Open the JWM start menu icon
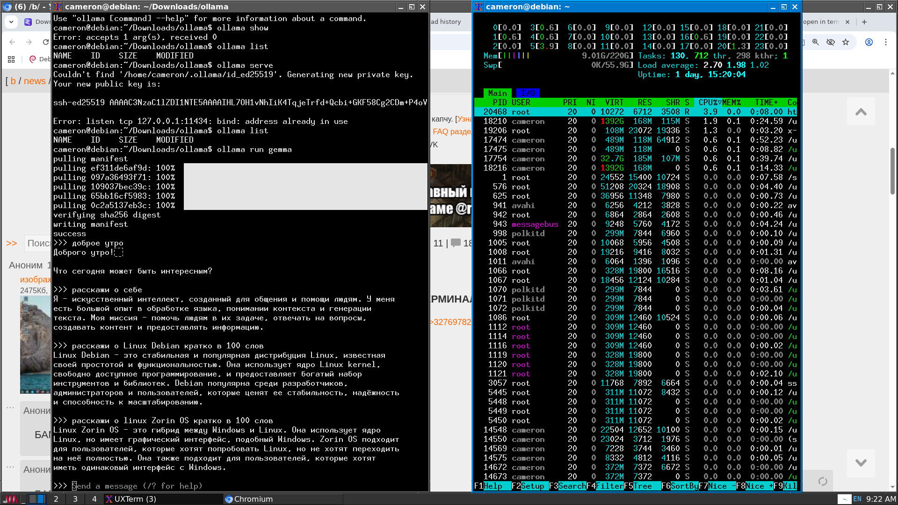Viewport: 898px width, 505px height. 10,499
